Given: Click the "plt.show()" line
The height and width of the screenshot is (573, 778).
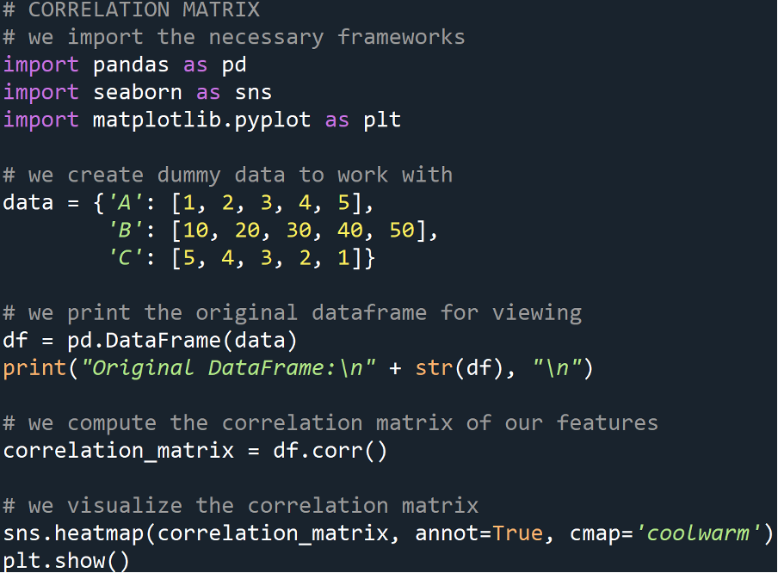Looking at the screenshot, I should pos(66,561).
